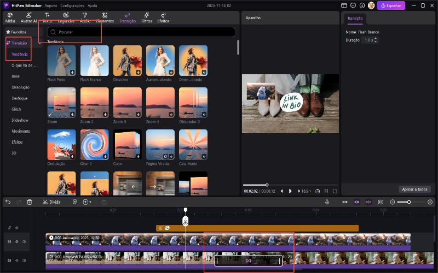Click the scissors on the playhead
This screenshot has height=273, width=438.
186,222
